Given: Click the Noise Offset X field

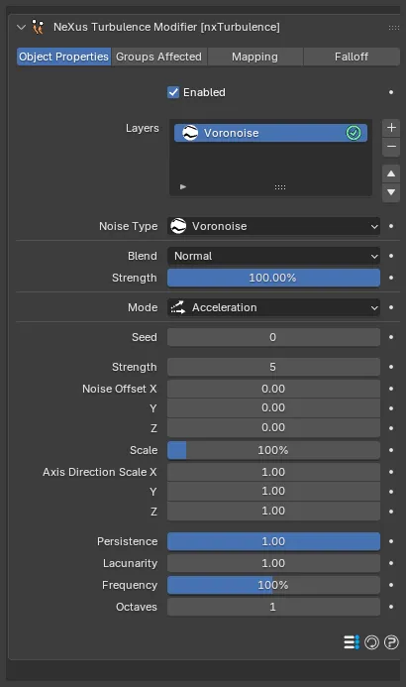Looking at the screenshot, I should click(x=273, y=389).
